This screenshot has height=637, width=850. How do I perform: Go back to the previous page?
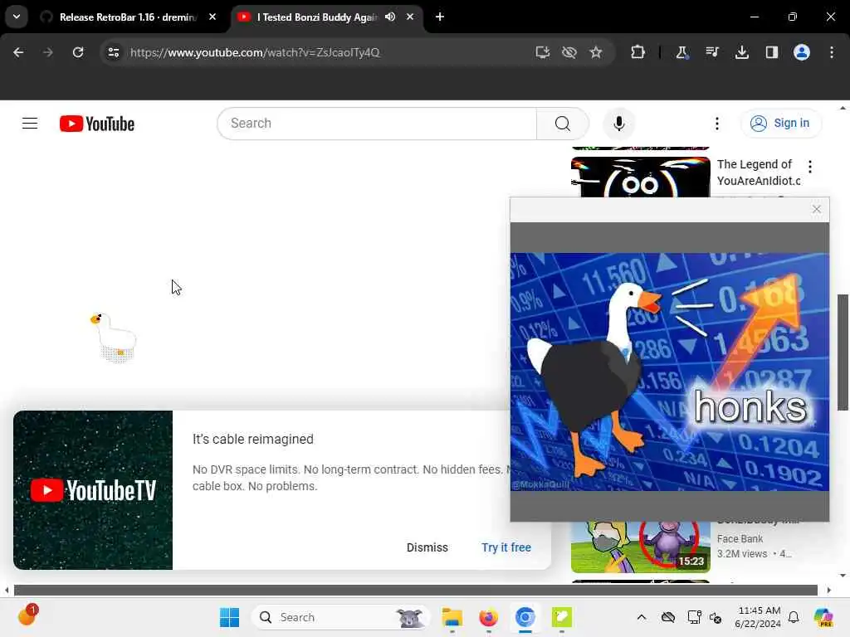pos(18,52)
